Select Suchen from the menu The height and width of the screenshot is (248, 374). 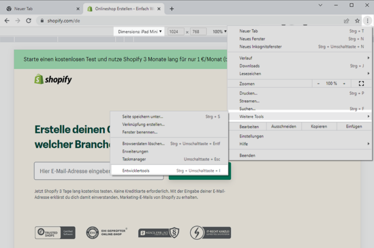[300, 109]
